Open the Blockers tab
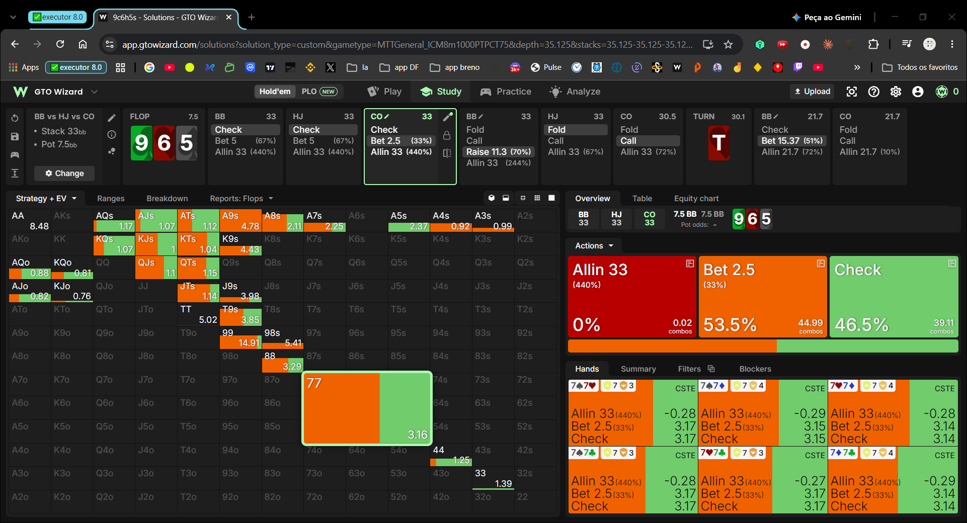Screen dimensions: 967x523 tap(755, 369)
